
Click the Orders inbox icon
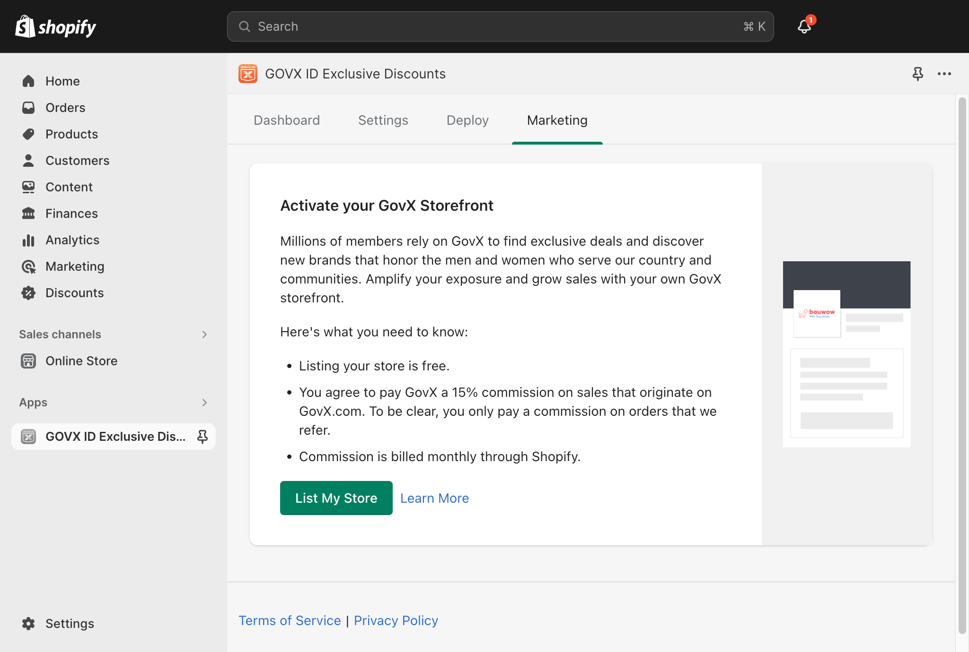[28, 108]
